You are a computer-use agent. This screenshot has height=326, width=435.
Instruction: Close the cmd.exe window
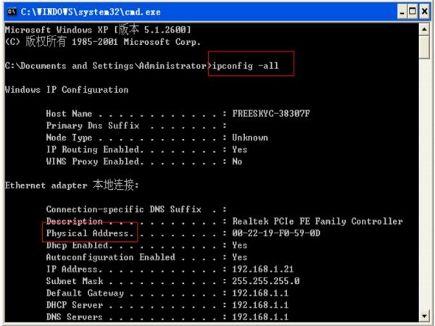[x=424, y=12]
